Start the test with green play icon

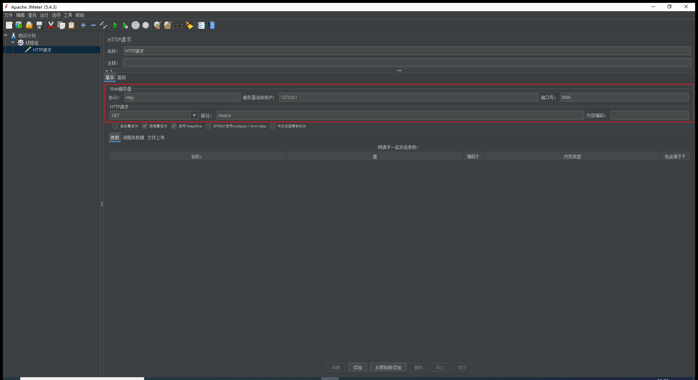tap(115, 25)
